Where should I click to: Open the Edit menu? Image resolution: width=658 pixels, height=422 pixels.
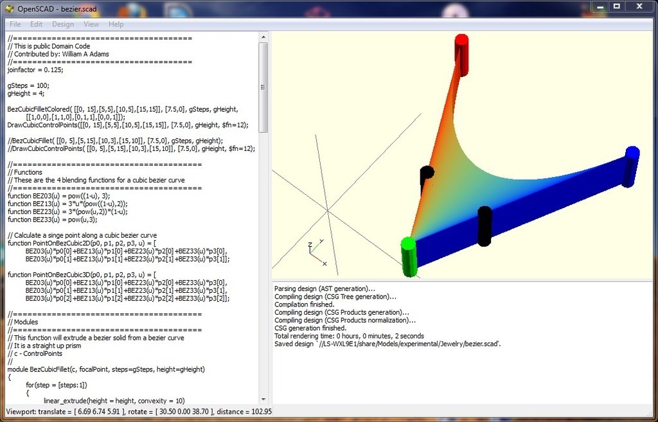pos(36,24)
